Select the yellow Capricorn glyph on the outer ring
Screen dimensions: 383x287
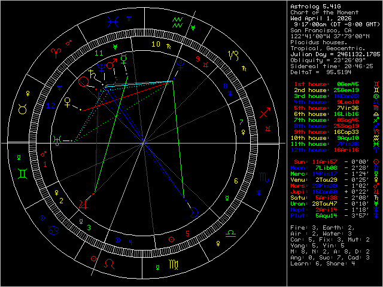click(233, 56)
